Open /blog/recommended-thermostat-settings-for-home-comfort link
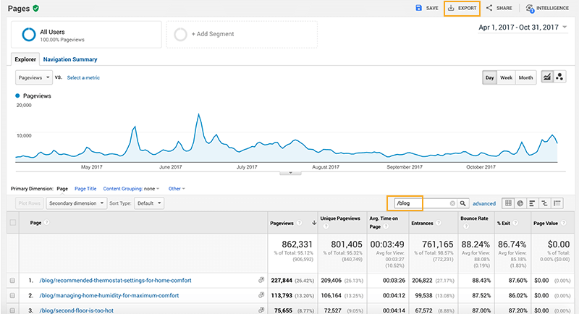The image size is (579, 314). pos(115,281)
